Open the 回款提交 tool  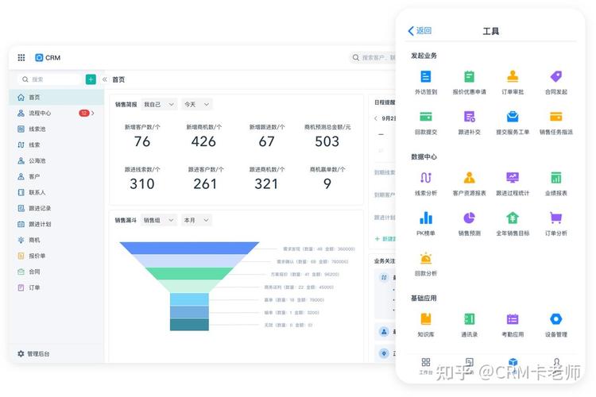pyautogui.click(x=426, y=122)
